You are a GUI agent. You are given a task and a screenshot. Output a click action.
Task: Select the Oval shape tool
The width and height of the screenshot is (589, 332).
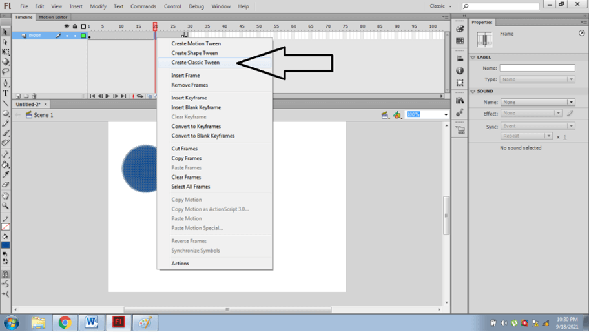click(5, 113)
